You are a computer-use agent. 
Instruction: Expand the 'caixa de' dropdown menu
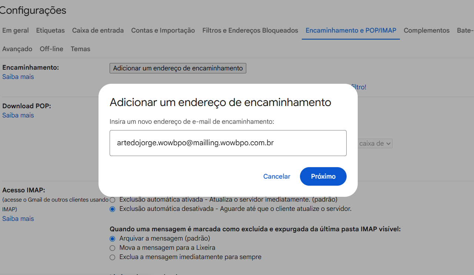tap(375, 143)
